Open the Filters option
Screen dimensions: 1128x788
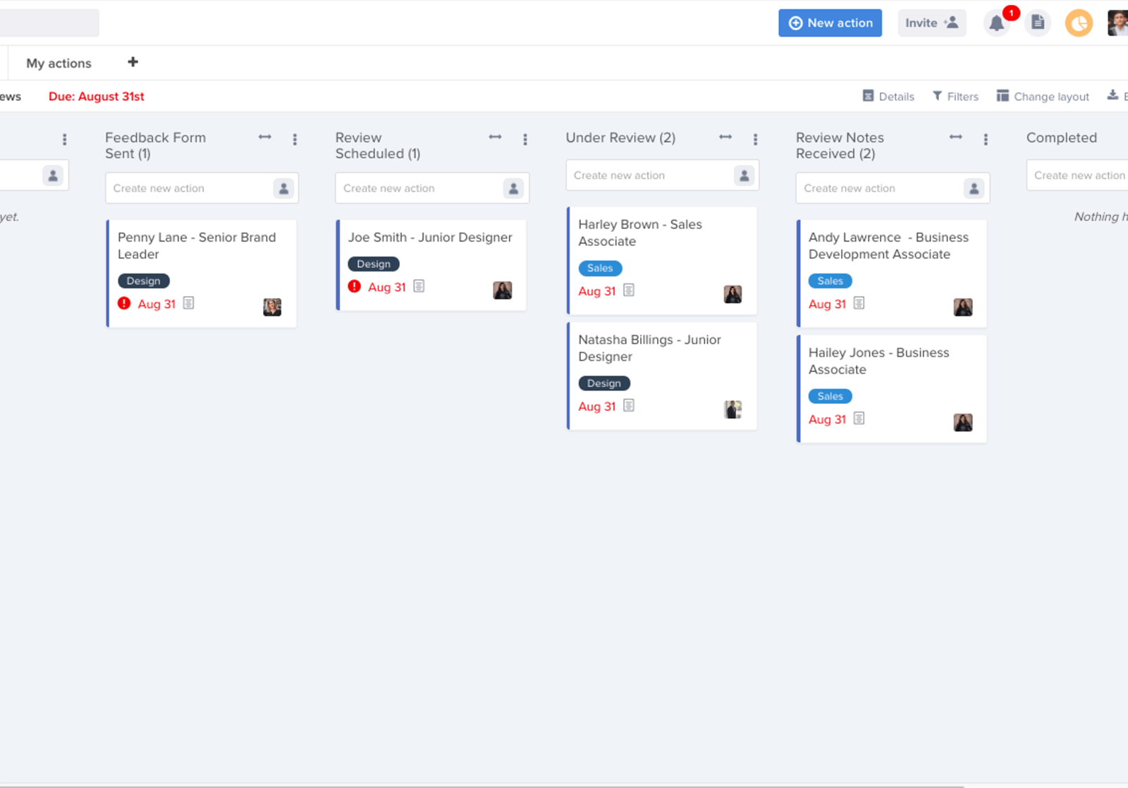click(x=955, y=97)
